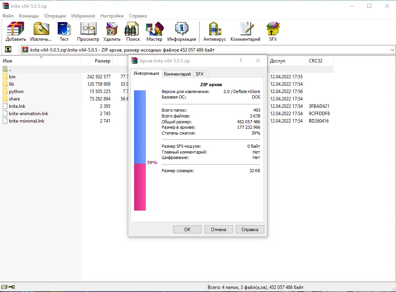396x292 pixels.
Task: Click the Отмена button
Action: click(219, 229)
